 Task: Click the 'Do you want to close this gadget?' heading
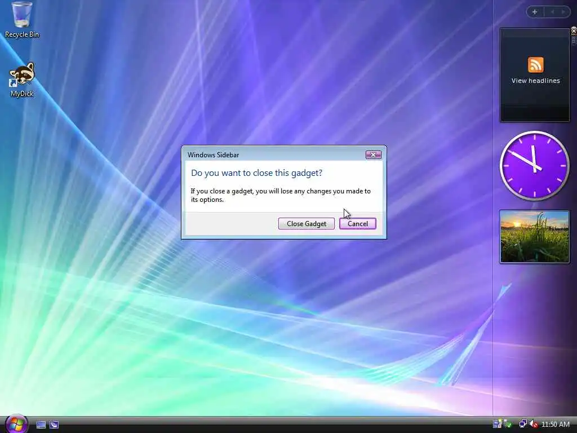256,173
